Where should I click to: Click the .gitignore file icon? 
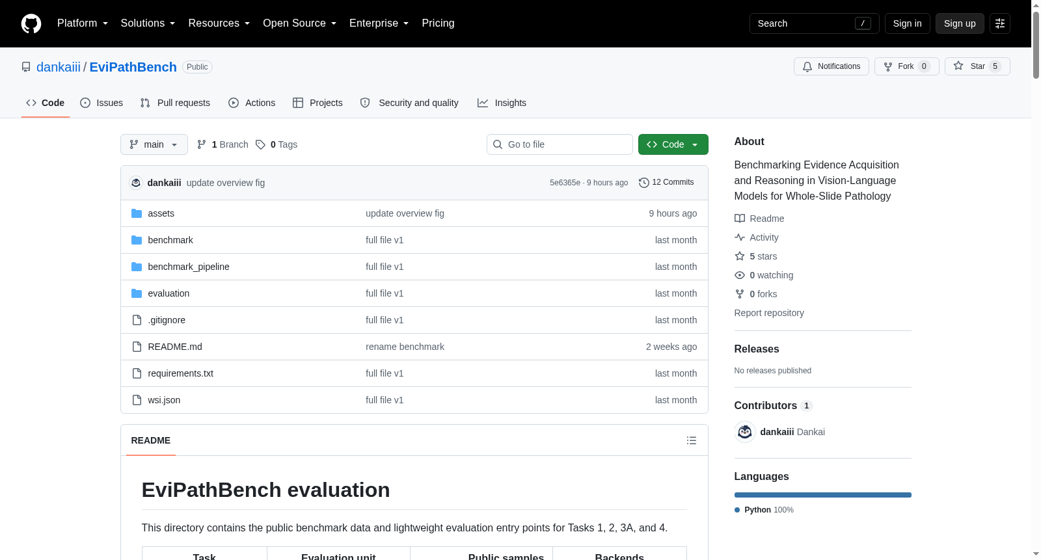pyautogui.click(x=137, y=320)
